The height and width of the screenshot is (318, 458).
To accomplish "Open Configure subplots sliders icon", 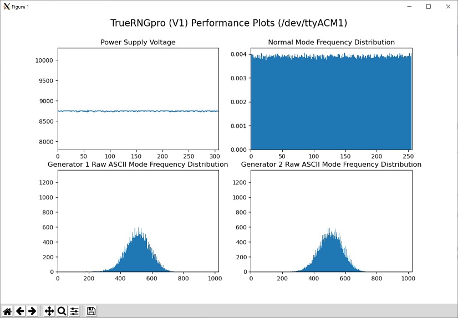I will pyautogui.click(x=74, y=311).
